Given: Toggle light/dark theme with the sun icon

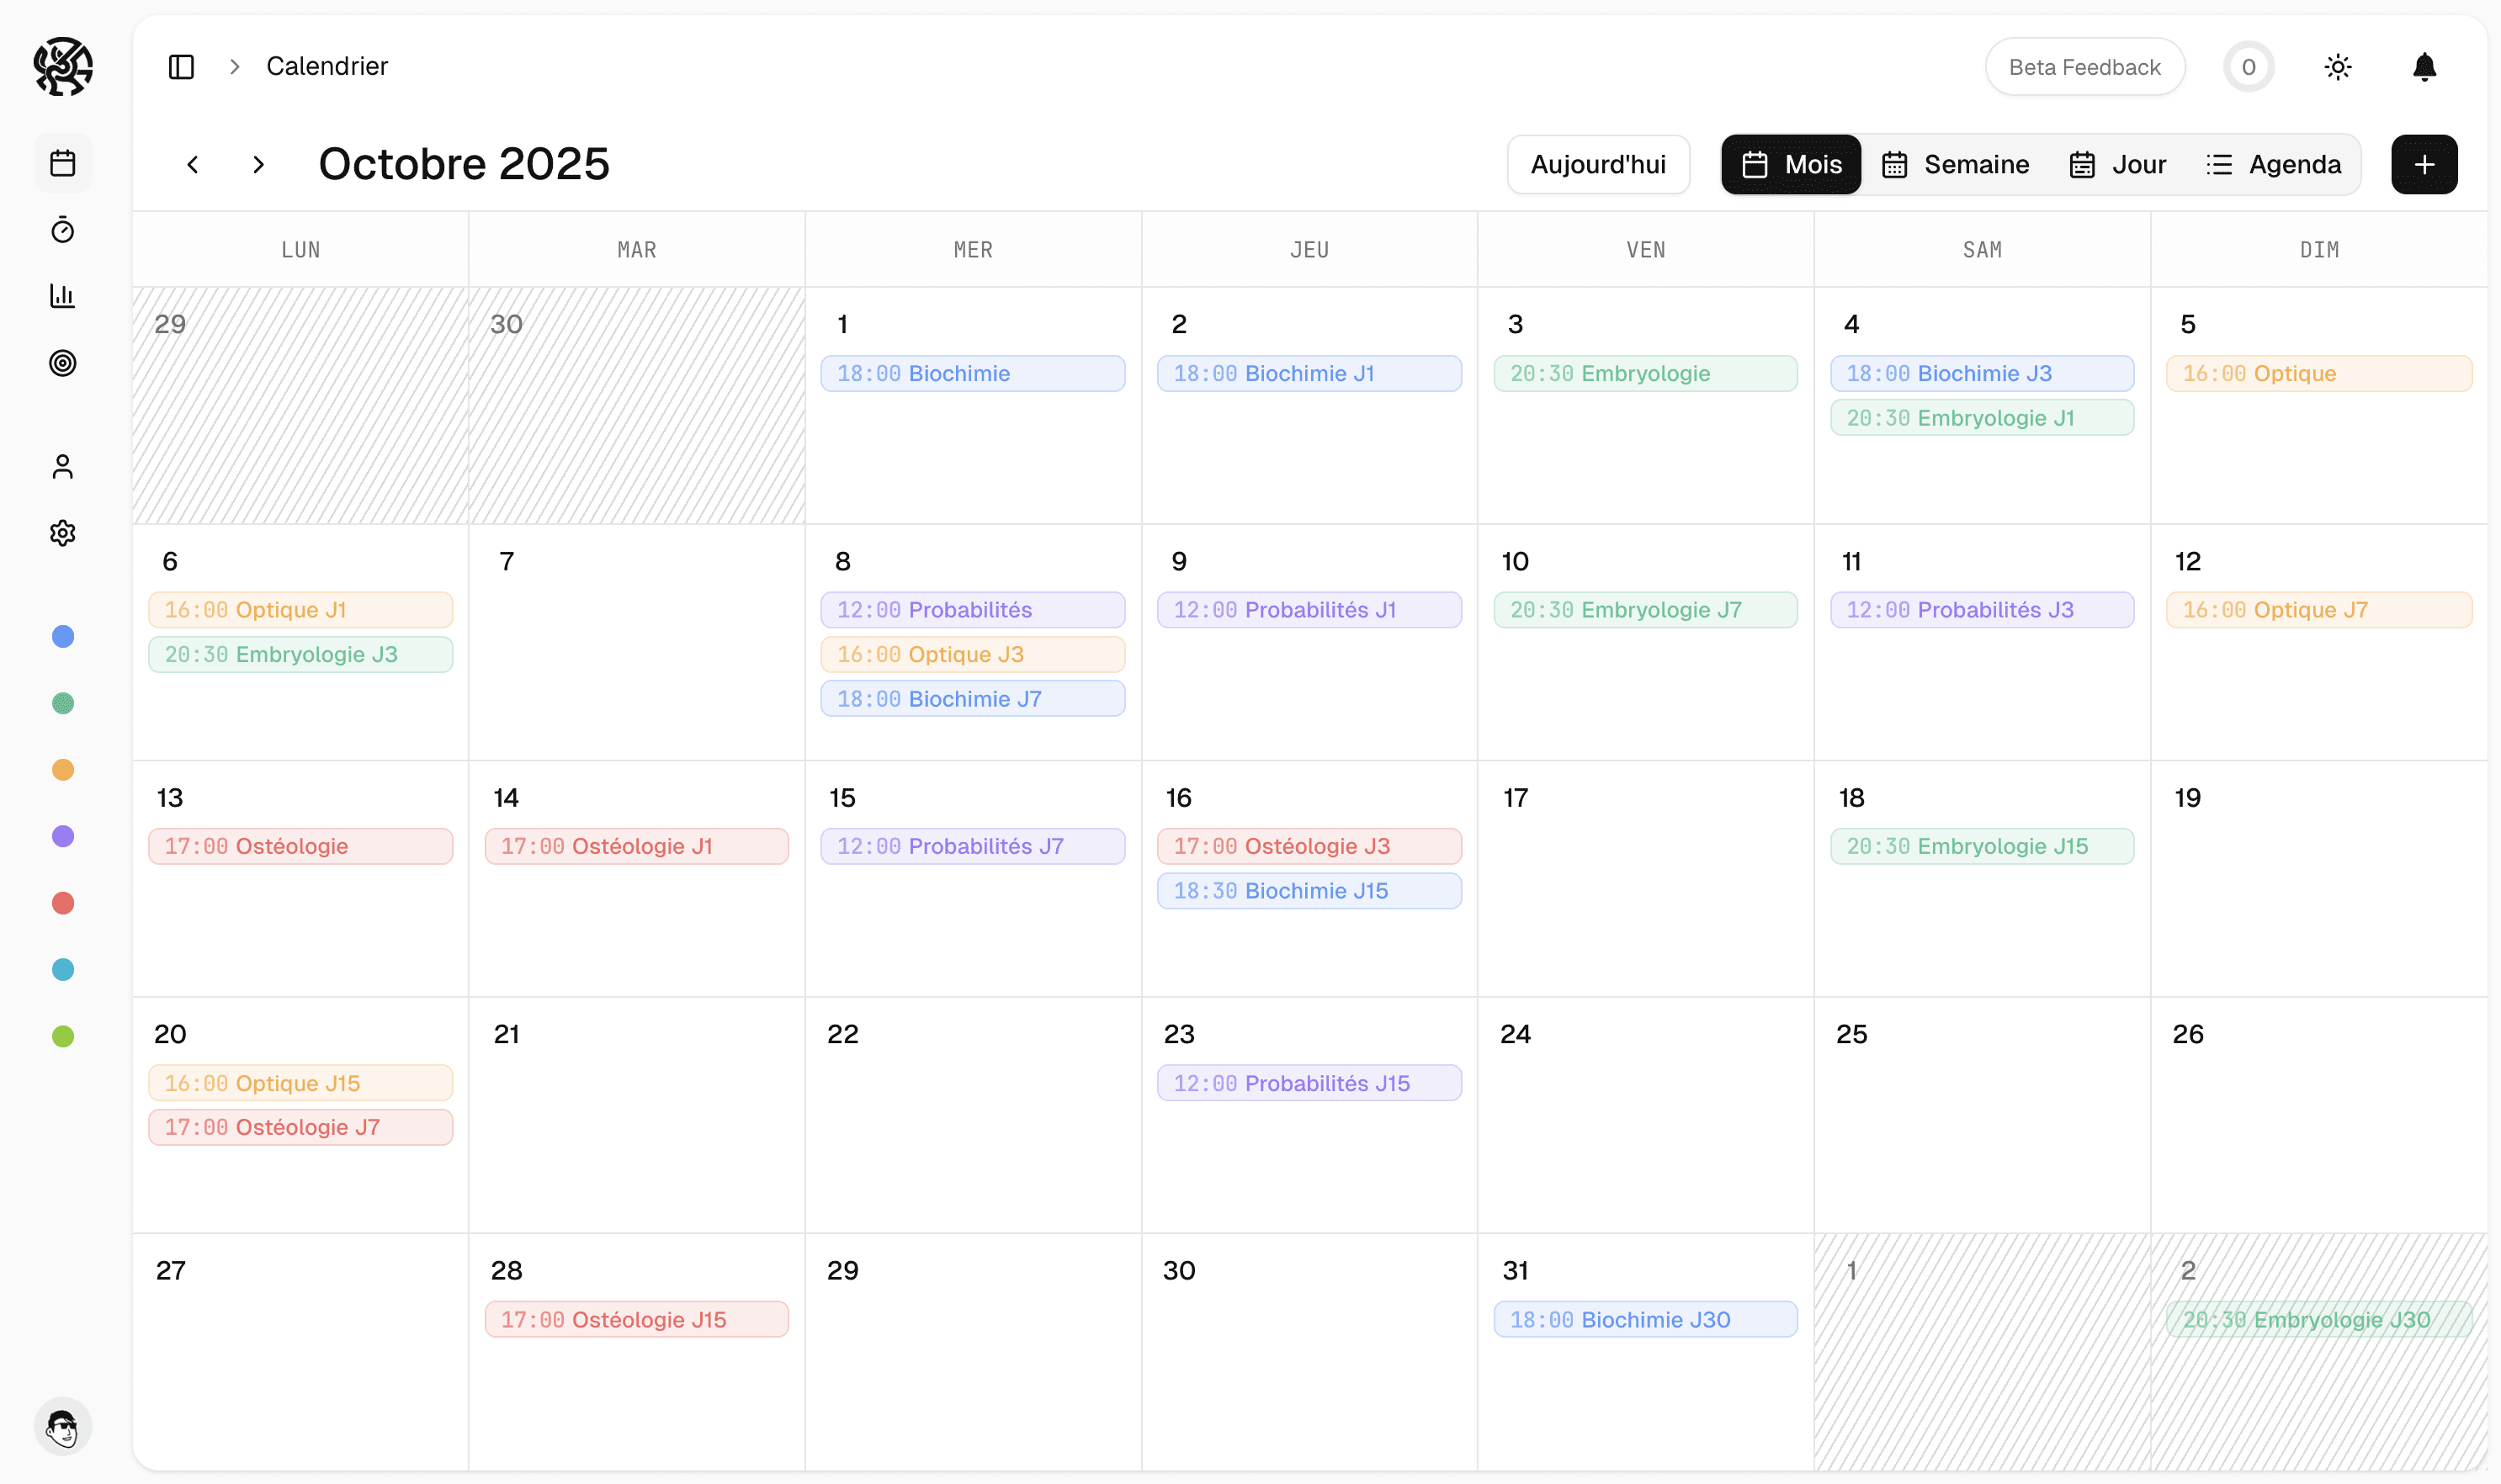Looking at the screenshot, I should pos(2337,66).
